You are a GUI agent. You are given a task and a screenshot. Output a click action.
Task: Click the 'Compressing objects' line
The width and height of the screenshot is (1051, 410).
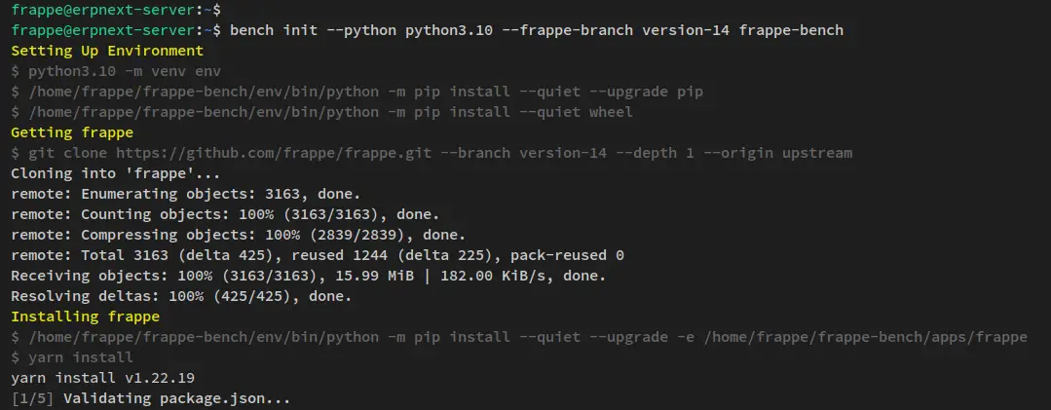point(239,235)
